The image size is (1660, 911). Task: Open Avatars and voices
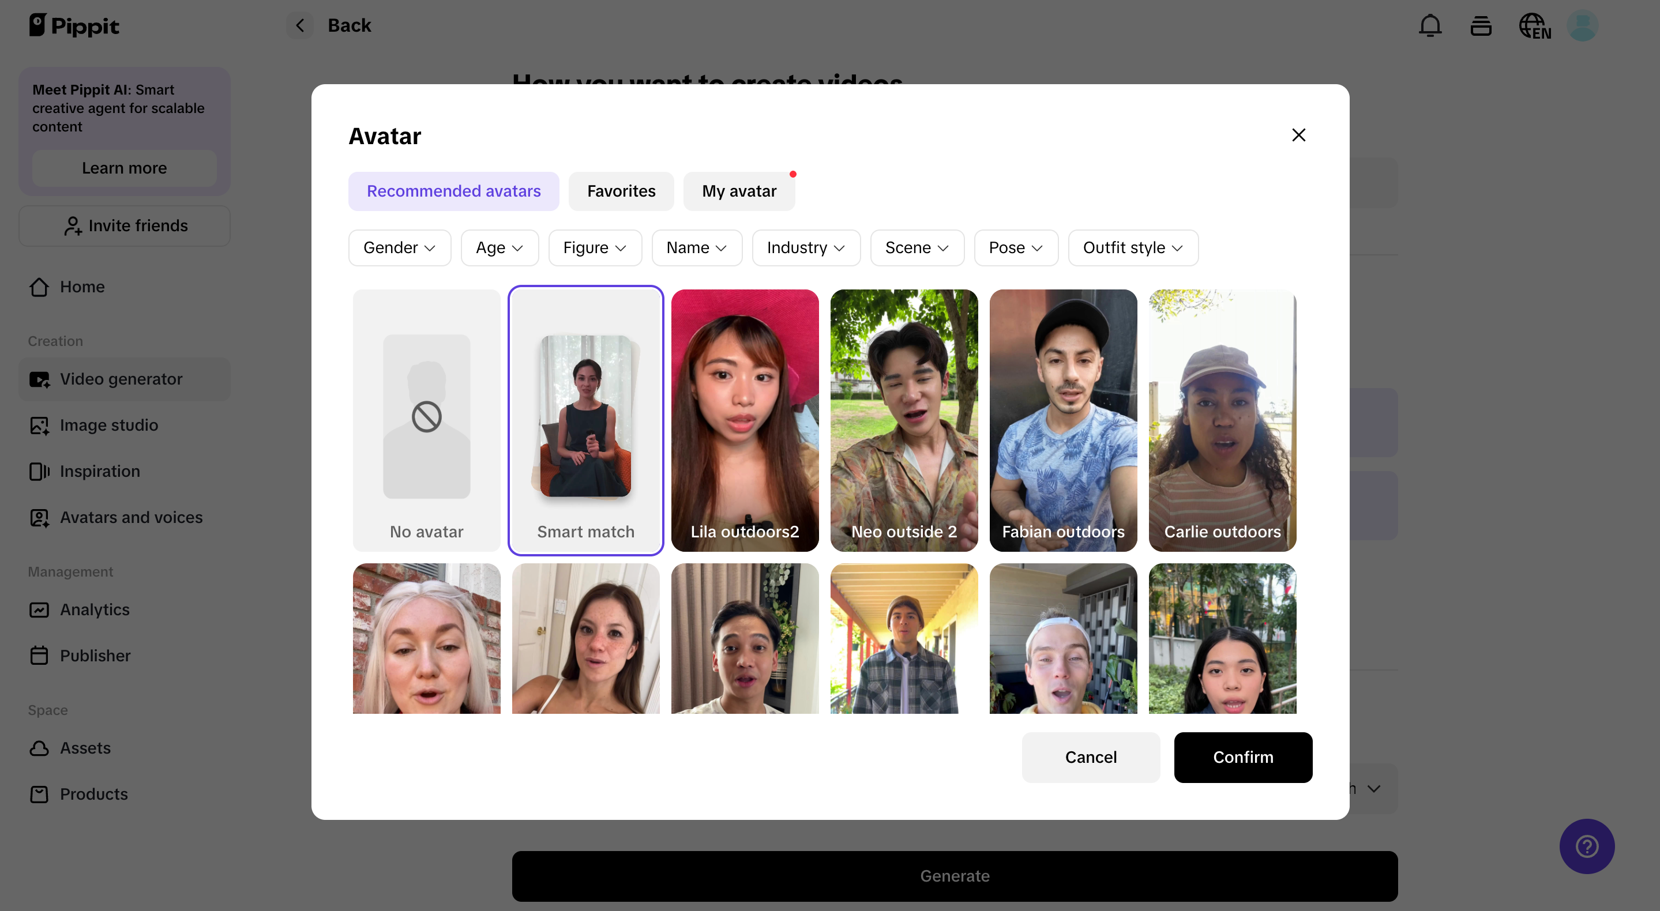point(131,517)
